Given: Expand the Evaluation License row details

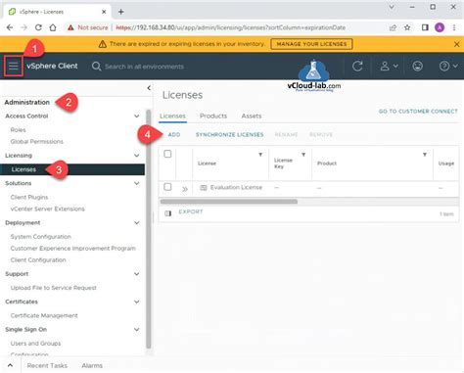Looking at the screenshot, I should click(x=185, y=189).
